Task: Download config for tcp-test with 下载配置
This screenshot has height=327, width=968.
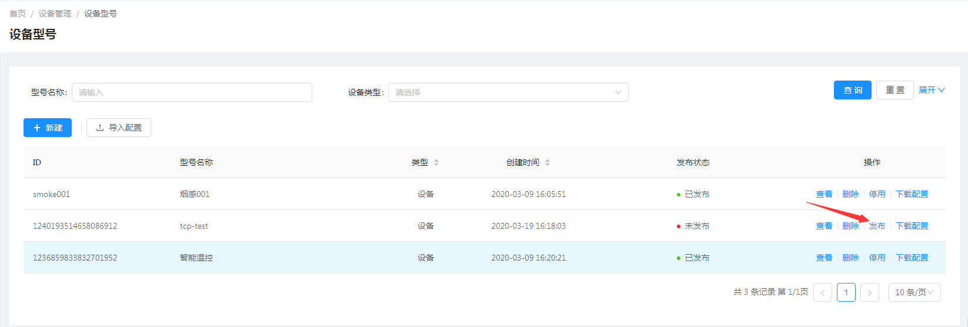Action: (912, 226)
